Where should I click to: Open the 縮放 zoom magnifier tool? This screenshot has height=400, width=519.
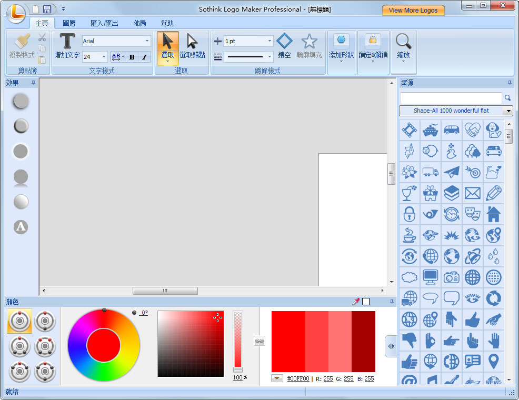[x=403, y=45]
